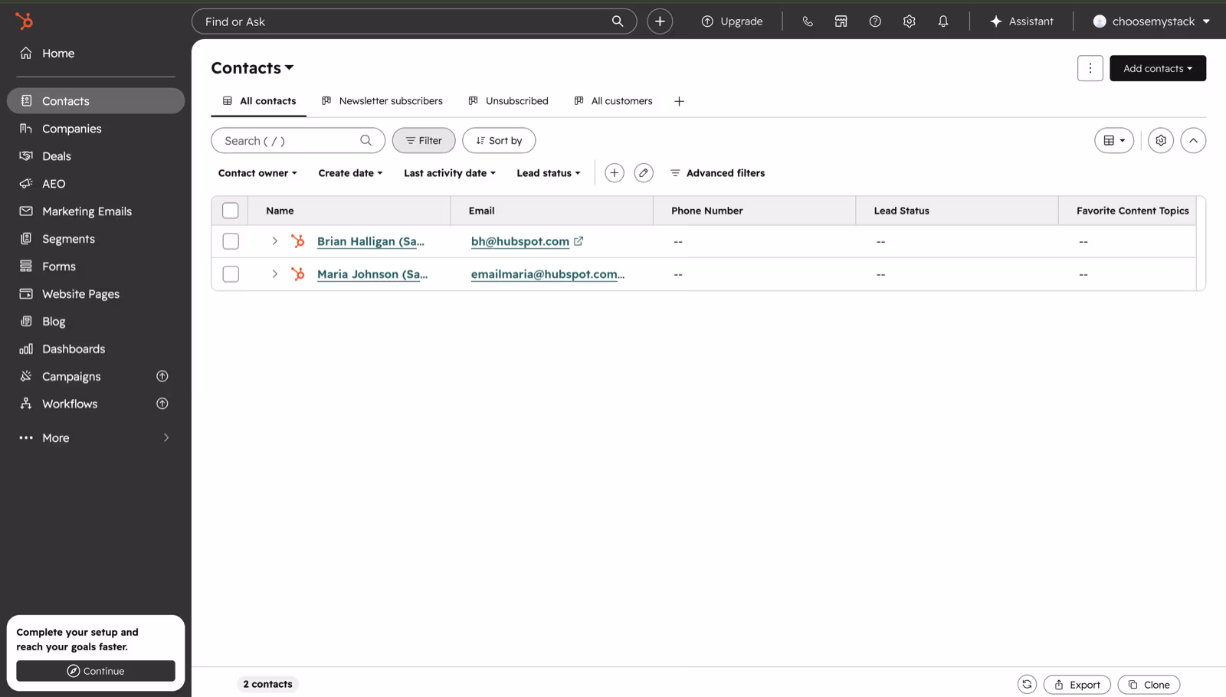Open Brian Halligan contact record
The image size is (1226, 697).
coord(371,241)
